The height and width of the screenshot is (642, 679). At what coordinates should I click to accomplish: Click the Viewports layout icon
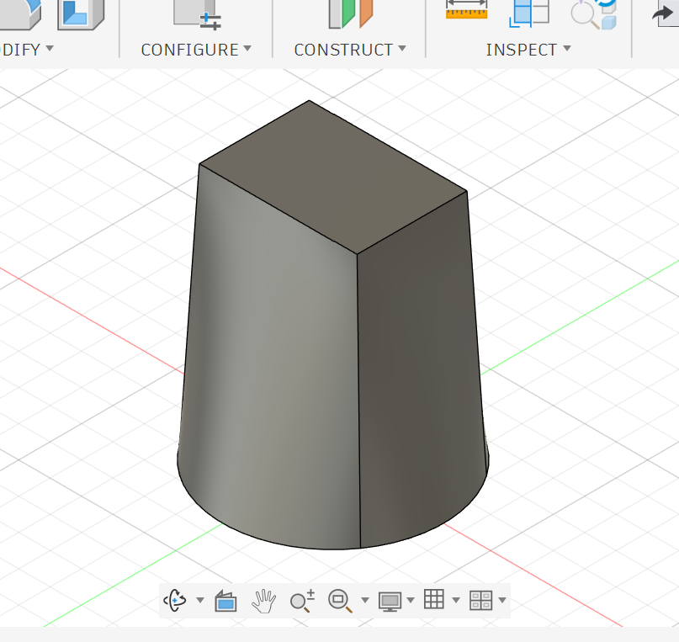point(480,601)
